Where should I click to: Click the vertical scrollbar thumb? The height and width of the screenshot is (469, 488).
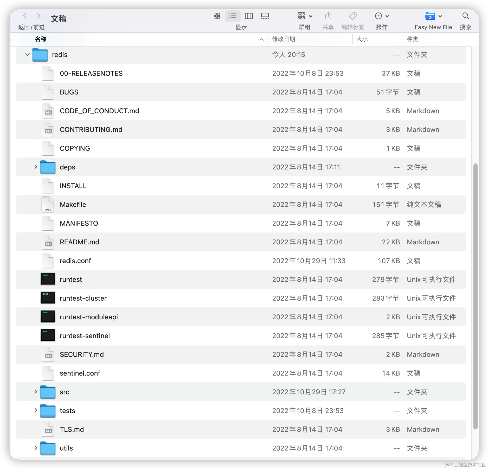[x=476, y=296]
